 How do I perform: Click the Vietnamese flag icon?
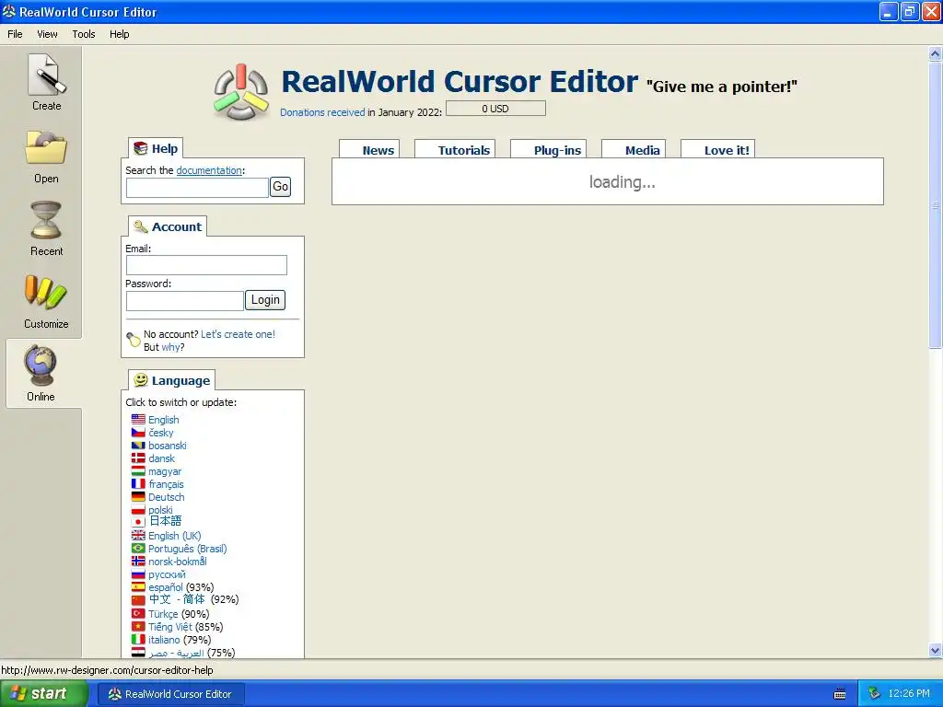click(138, 626)
